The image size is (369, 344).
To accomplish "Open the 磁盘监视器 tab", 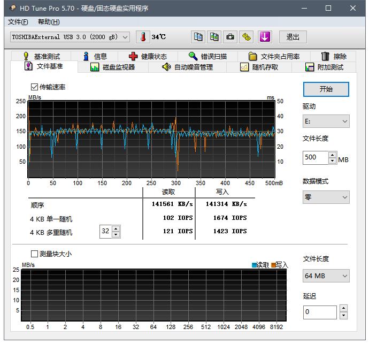I will [x=113, y=67].
